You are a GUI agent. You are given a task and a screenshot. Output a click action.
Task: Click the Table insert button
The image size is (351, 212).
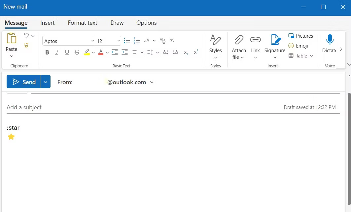pyautogui.click(x=298, y=56)
